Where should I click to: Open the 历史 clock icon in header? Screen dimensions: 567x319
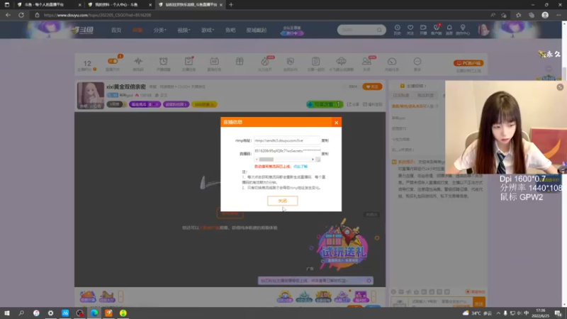(397, 30)
